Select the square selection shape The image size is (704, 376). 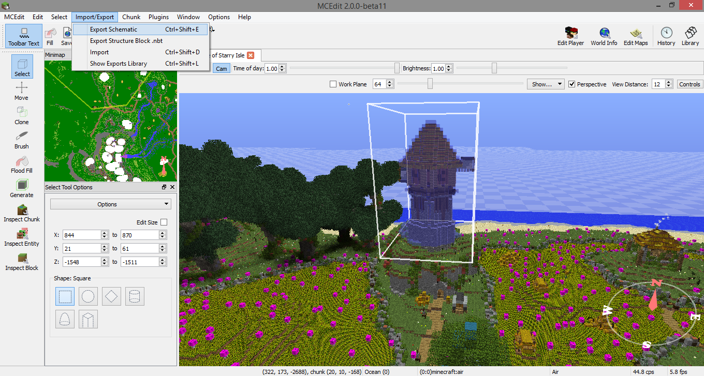[x=65, y=296]
